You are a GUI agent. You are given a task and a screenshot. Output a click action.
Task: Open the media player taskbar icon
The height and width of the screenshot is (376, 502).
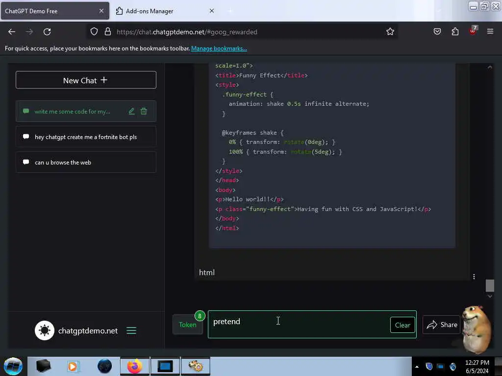click(73, 366)
